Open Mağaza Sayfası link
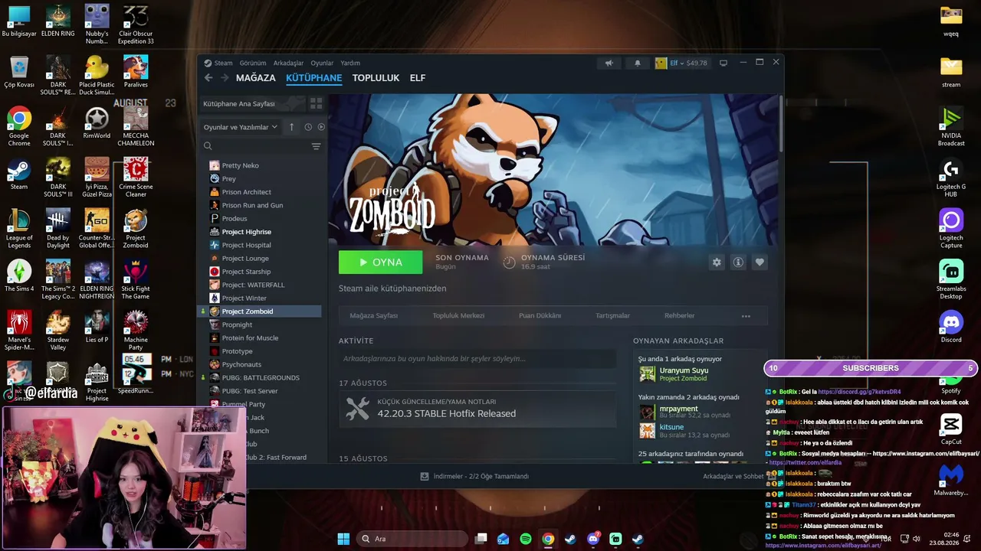 374,315
